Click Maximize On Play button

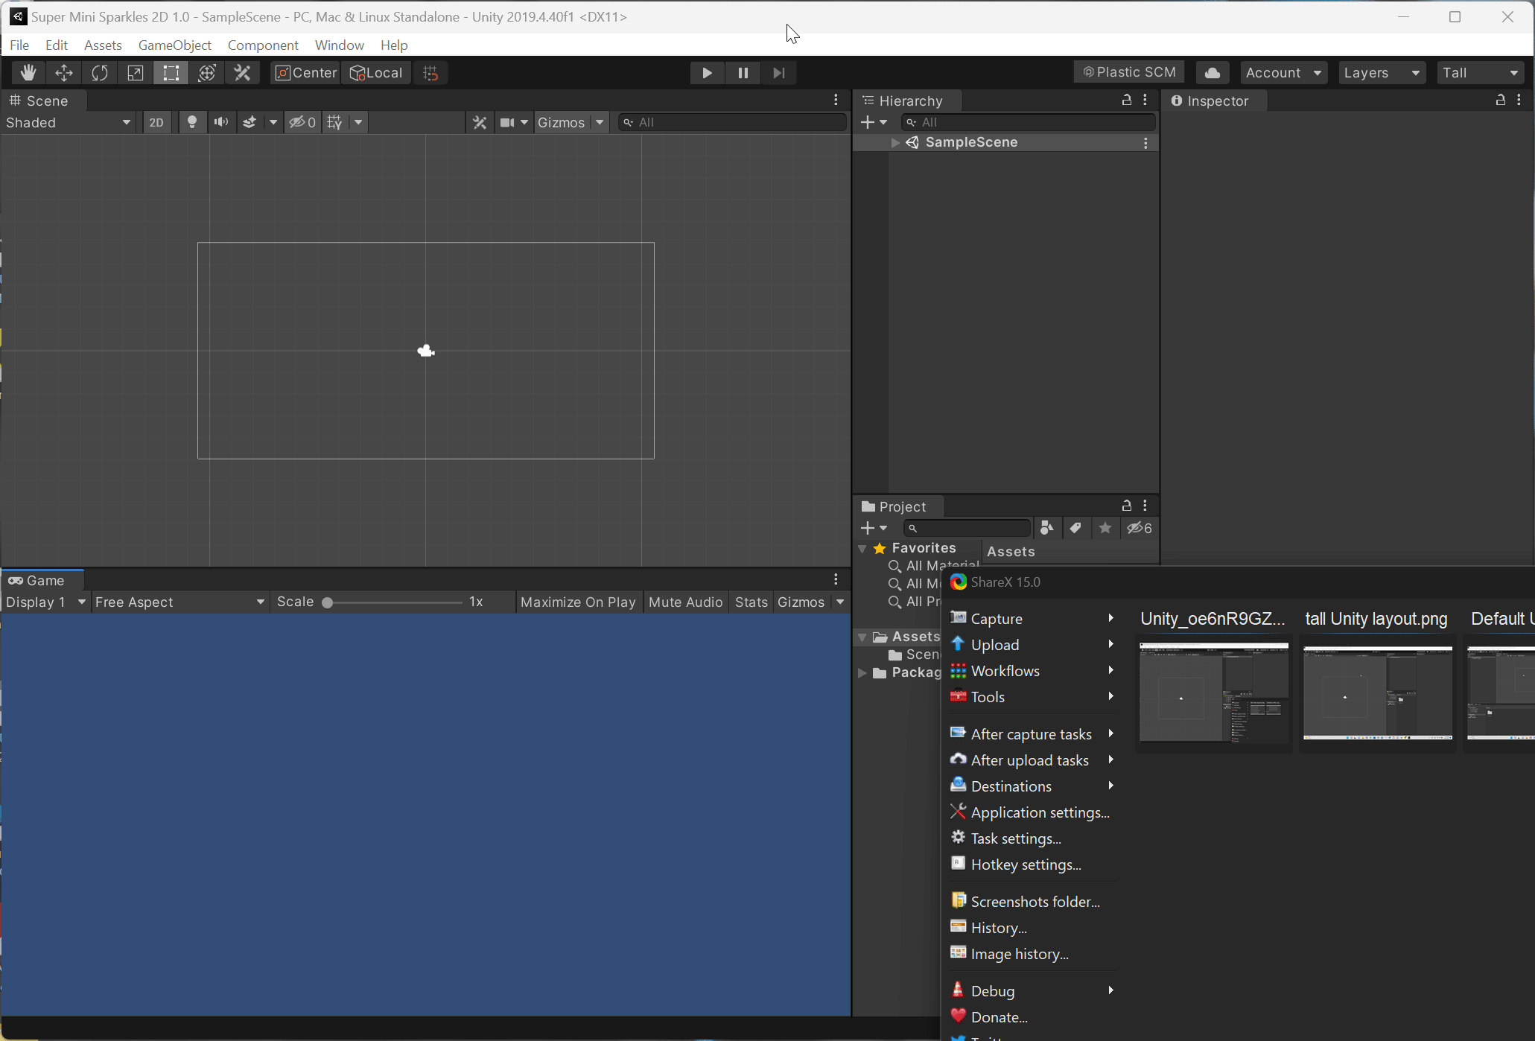click(578, 602)
